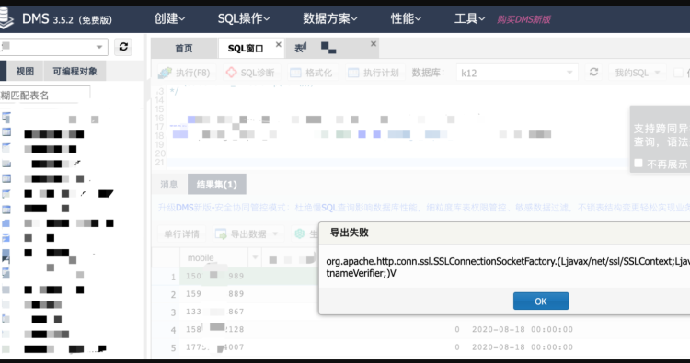Viewport: 690px width, 363px height.
Task: Open the 性能 menu
Action: [406, 18]
